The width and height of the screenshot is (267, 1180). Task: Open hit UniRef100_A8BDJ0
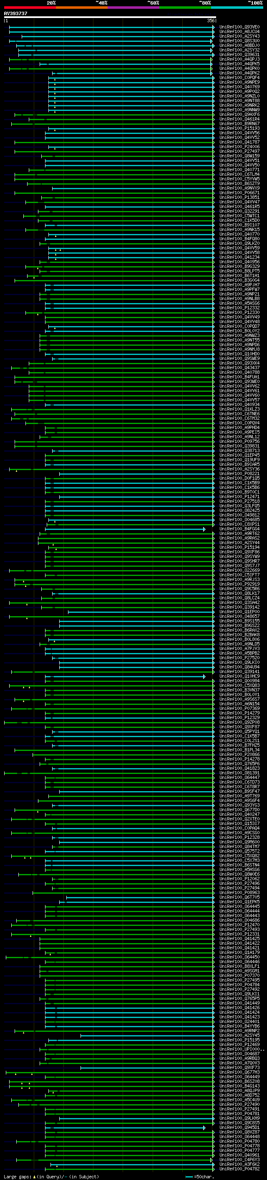(x=239, y=45)
